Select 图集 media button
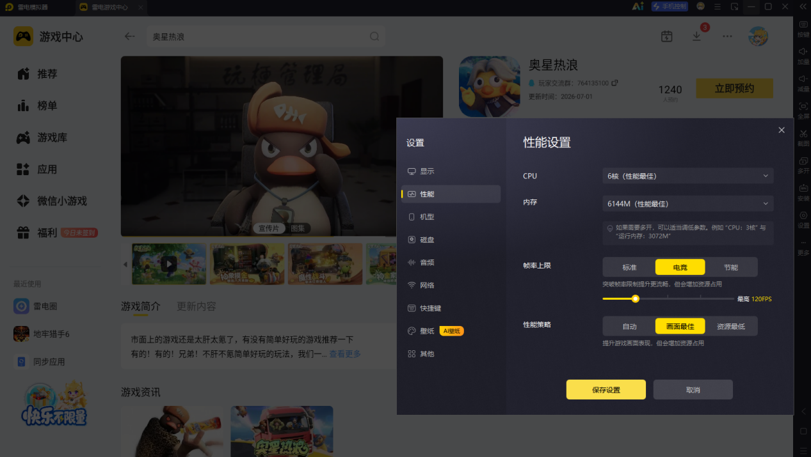Image resolution: width=811 pixels, height=457 pixels. coord(298,228)
